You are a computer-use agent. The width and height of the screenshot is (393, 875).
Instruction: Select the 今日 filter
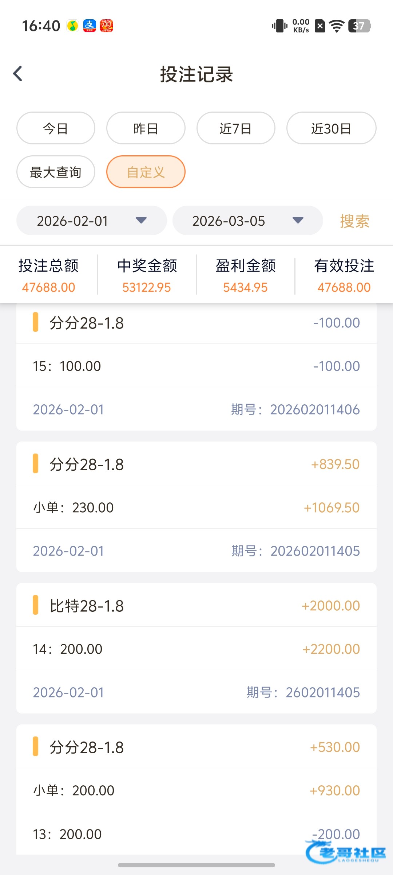tap(56, 128)
